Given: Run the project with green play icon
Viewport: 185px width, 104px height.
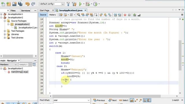Looking at the screenshot, I should click(x=80, y=4).
